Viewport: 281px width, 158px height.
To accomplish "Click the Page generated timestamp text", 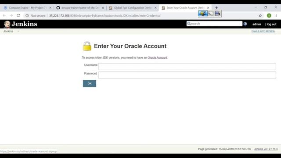I will (x=224, y=149).
